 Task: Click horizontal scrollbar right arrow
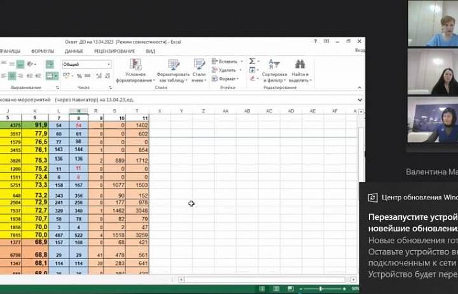[354, 279]
